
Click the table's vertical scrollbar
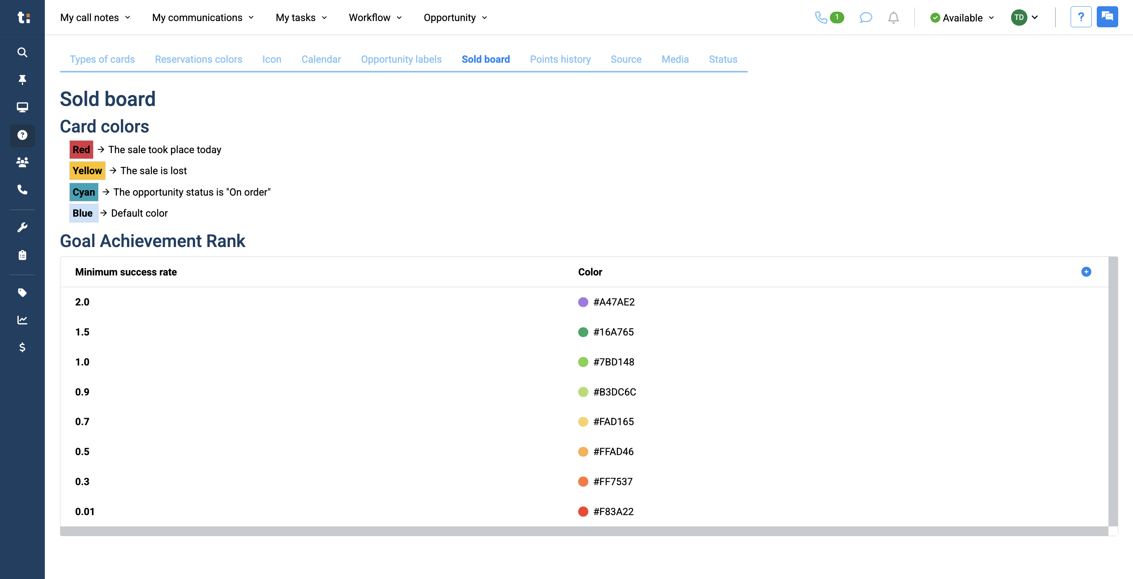pyautogui.click(x=1113, y=392)
